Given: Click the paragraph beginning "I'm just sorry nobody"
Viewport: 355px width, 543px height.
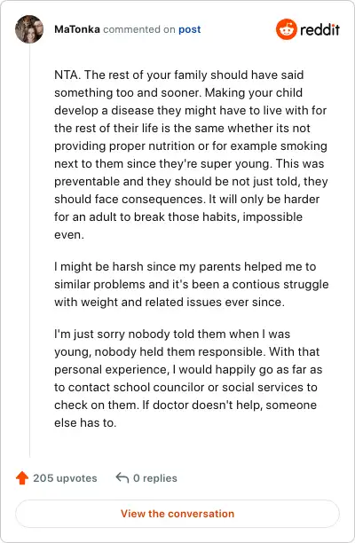Looking at the screenshot, I should coord(188,378).
